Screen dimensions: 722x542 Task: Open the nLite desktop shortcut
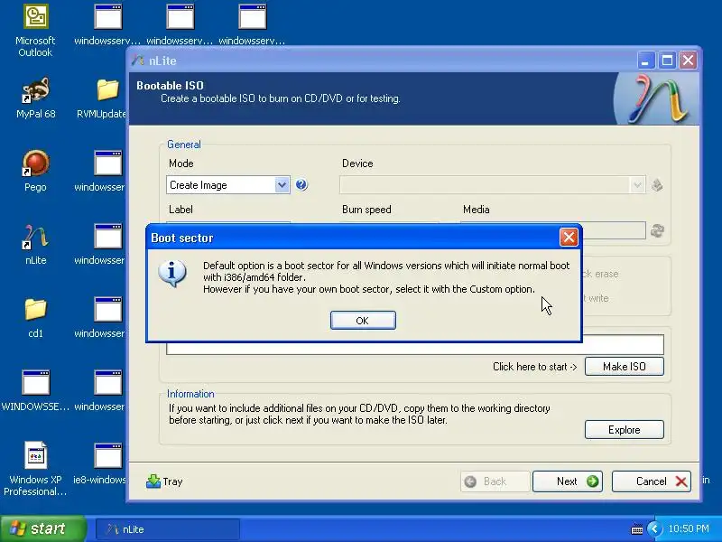tap(35, 244)
